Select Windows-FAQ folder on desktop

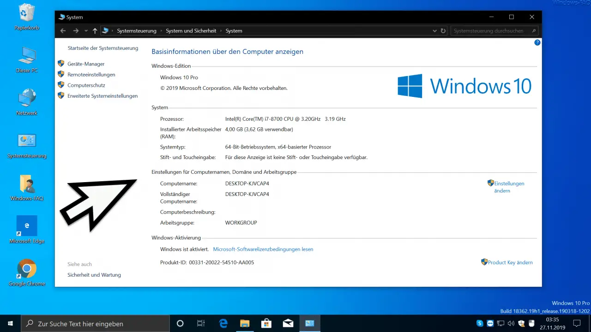[x=27, y=188]
